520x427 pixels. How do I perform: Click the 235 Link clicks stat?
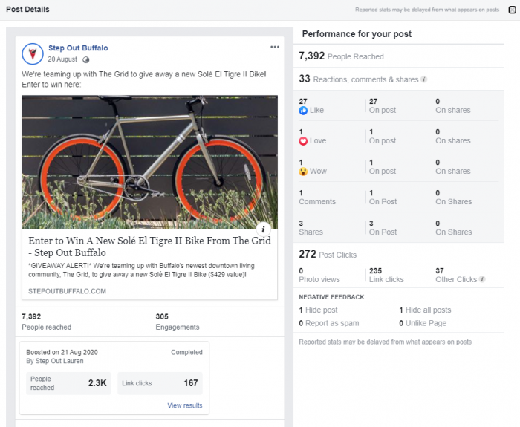(x=387, y=276)
